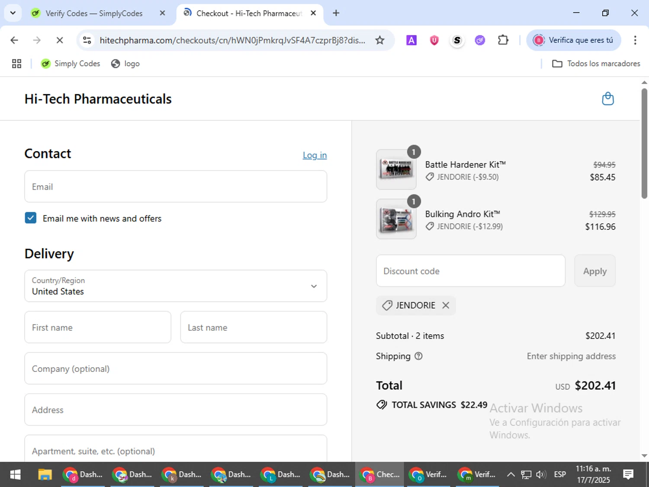Viewport: 649px width, 487px height.
Task: Focus the Apartment, suite field
Action: point(176,449)
